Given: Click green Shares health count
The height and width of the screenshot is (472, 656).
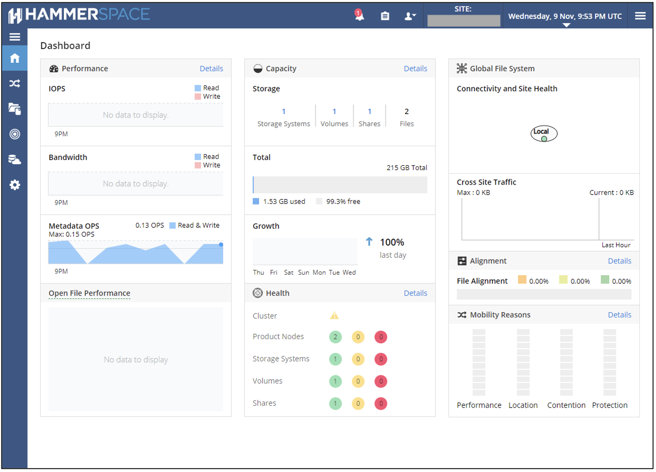Looking at the screenshot, I should [x=335, y=403].
